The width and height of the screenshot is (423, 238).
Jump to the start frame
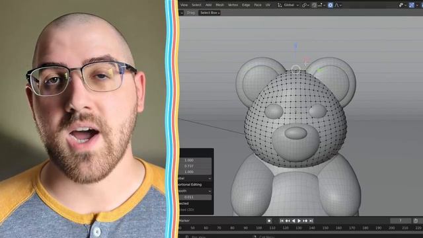[282, 221]
